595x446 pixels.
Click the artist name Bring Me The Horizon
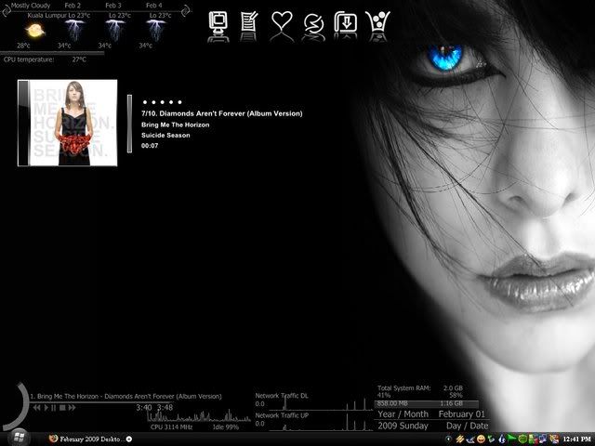[x=176, y=125]
